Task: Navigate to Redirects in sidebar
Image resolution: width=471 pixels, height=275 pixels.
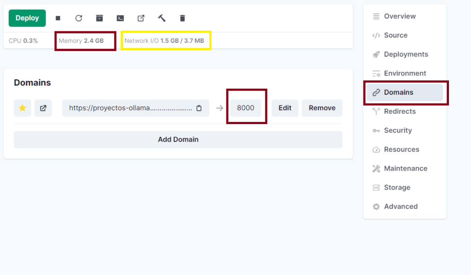Action: tap(399, 111)
